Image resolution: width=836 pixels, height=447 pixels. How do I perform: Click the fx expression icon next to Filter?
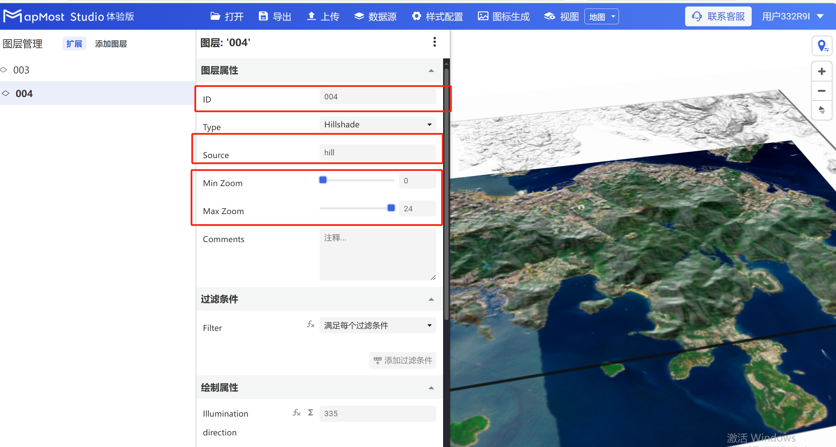310,324
